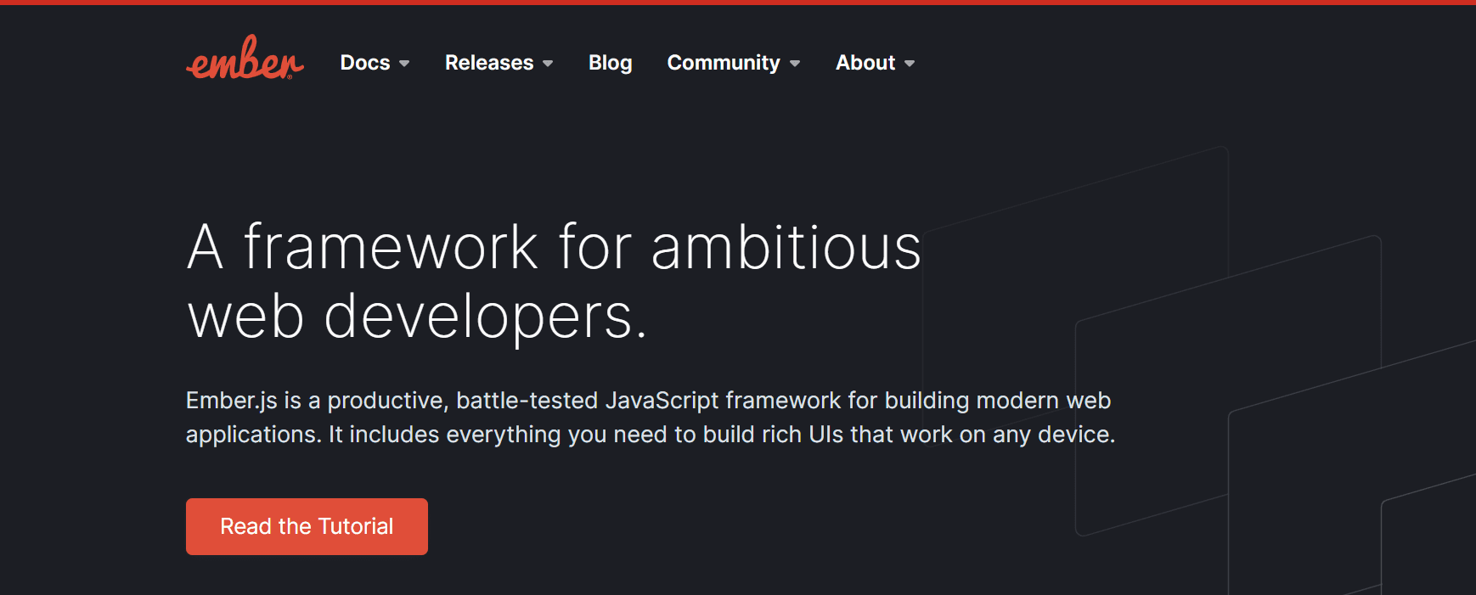Viewport: 1476px width, 595px height.
Task: Go to the Blog page
Action: (x=610, y=63)
